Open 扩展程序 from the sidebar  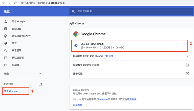point(9,84)
